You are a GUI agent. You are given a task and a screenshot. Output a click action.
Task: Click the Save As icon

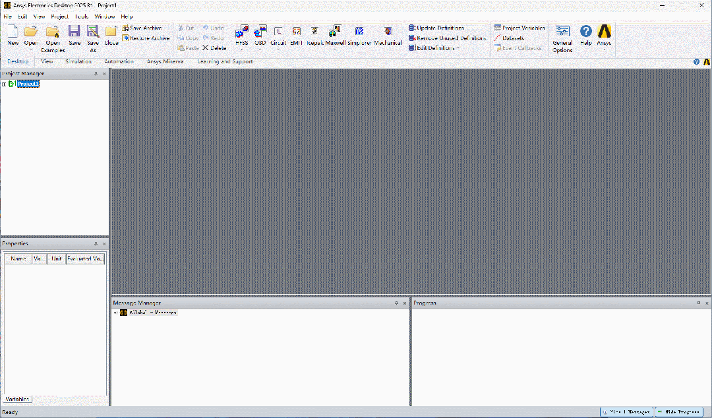click(93, 31)
